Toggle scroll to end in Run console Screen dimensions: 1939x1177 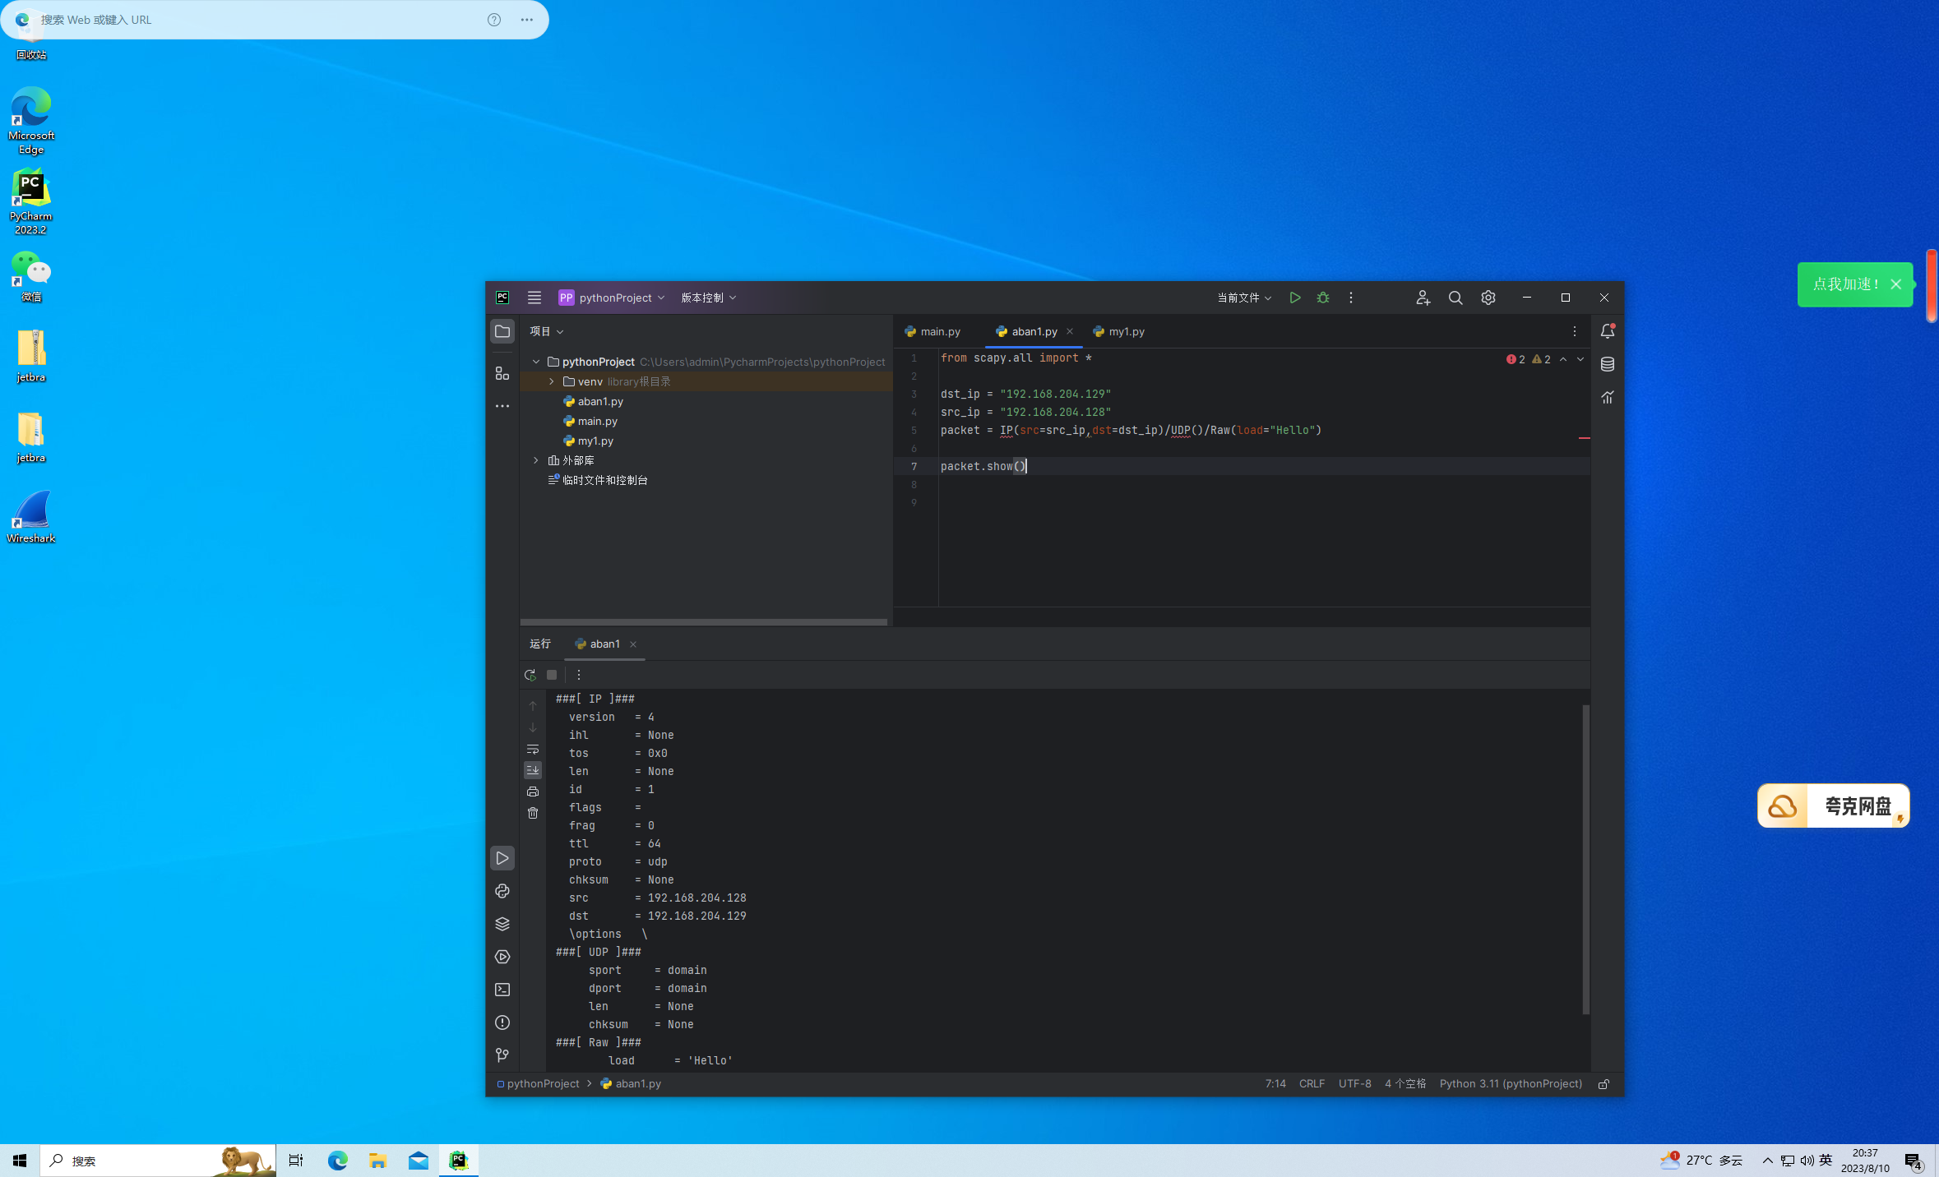[533, 770]
